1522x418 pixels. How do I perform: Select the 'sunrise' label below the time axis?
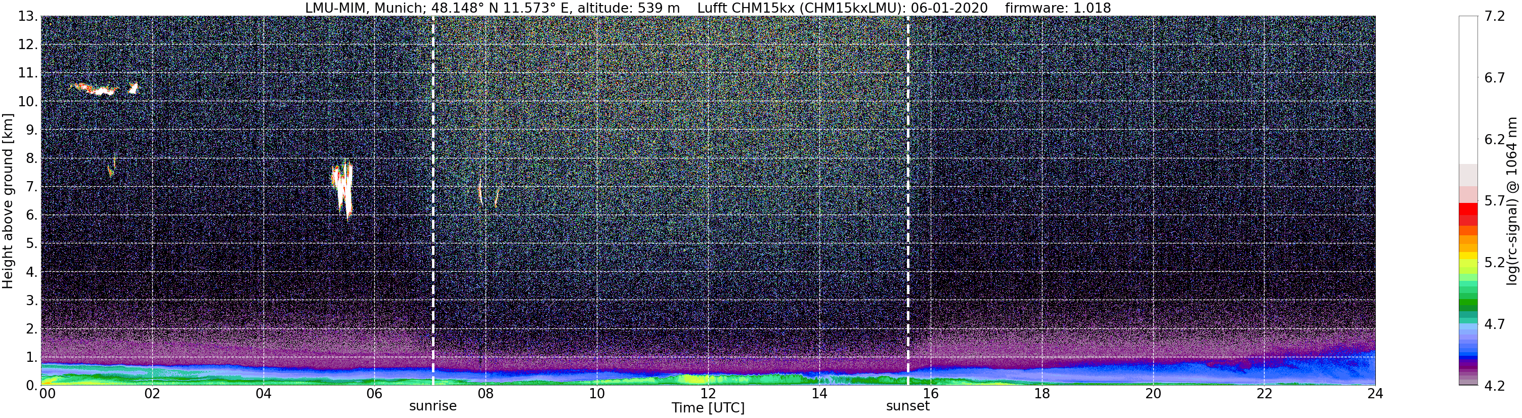point(433,406)
